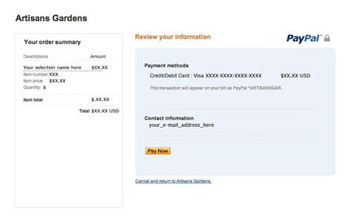Click the padlock security icon
The image size is (362, 221).
pos(327,38)
